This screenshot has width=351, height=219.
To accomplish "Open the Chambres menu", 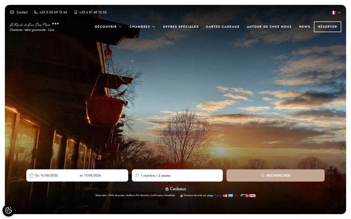I will point(140,27).
